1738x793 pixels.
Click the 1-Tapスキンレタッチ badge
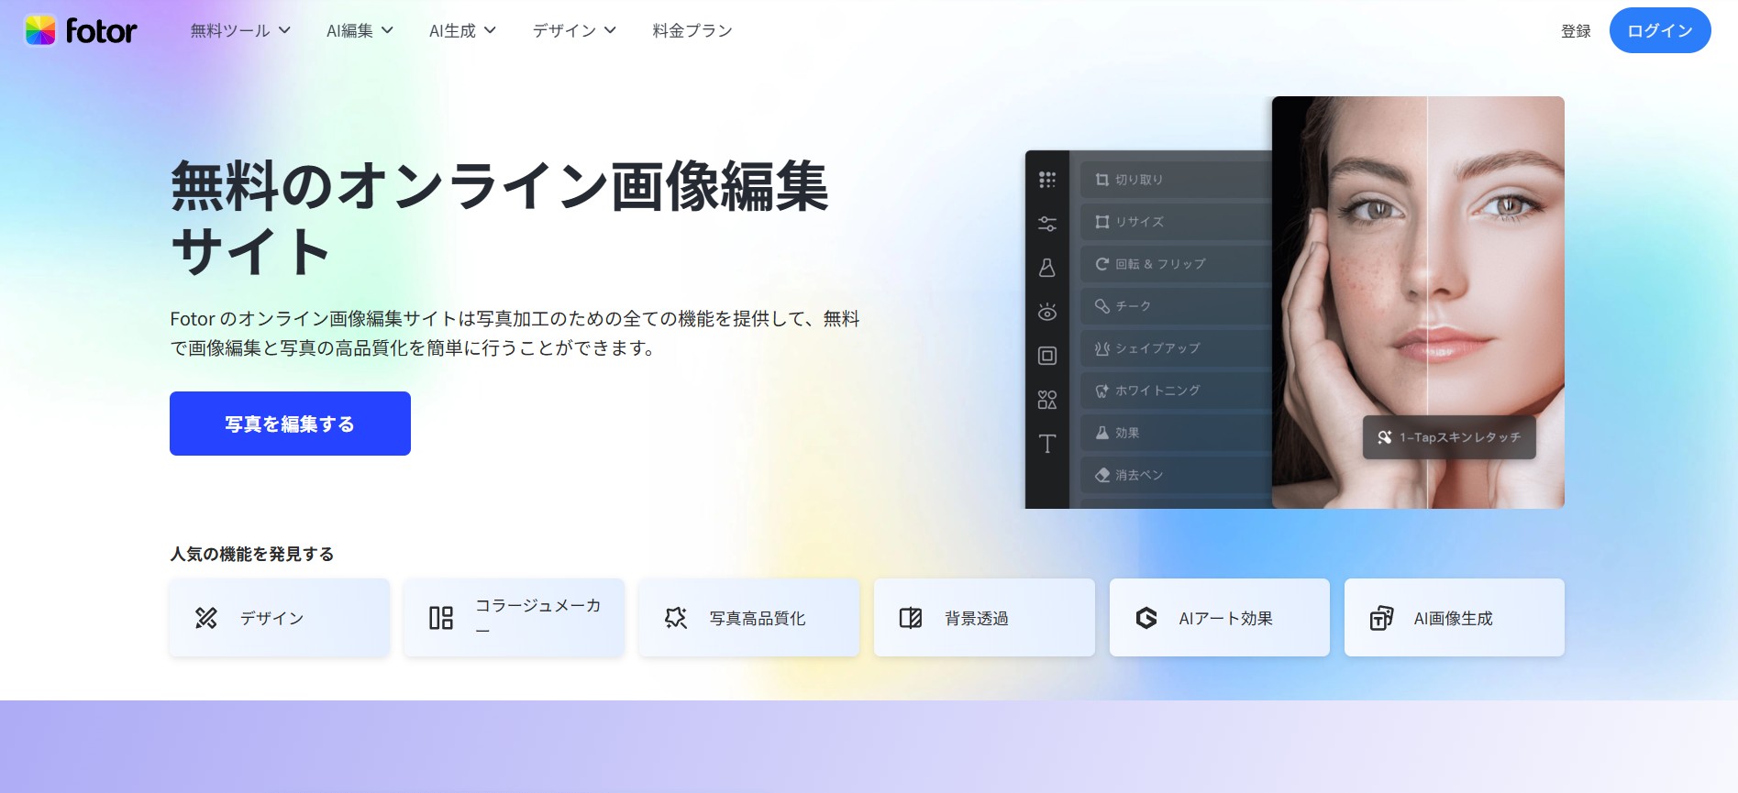click(x=1449, y=437)
